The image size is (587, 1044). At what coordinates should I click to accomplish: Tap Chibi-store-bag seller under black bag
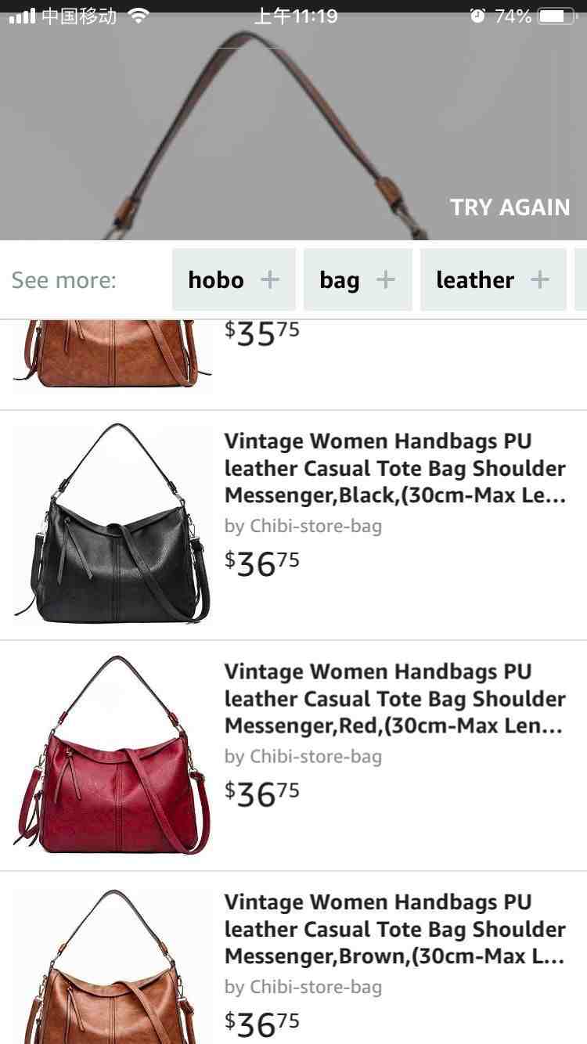(x=303, y=526)
